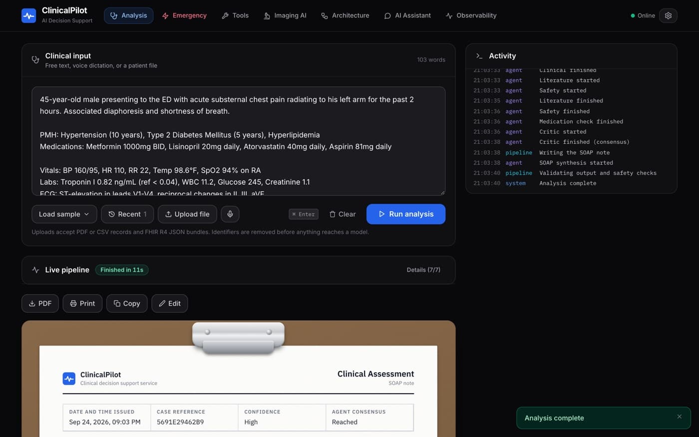The width and height of the screenshot is (699, 437).
Task: Click the Enter keyboard shortcut hint
Action: [x=304, y=214]
